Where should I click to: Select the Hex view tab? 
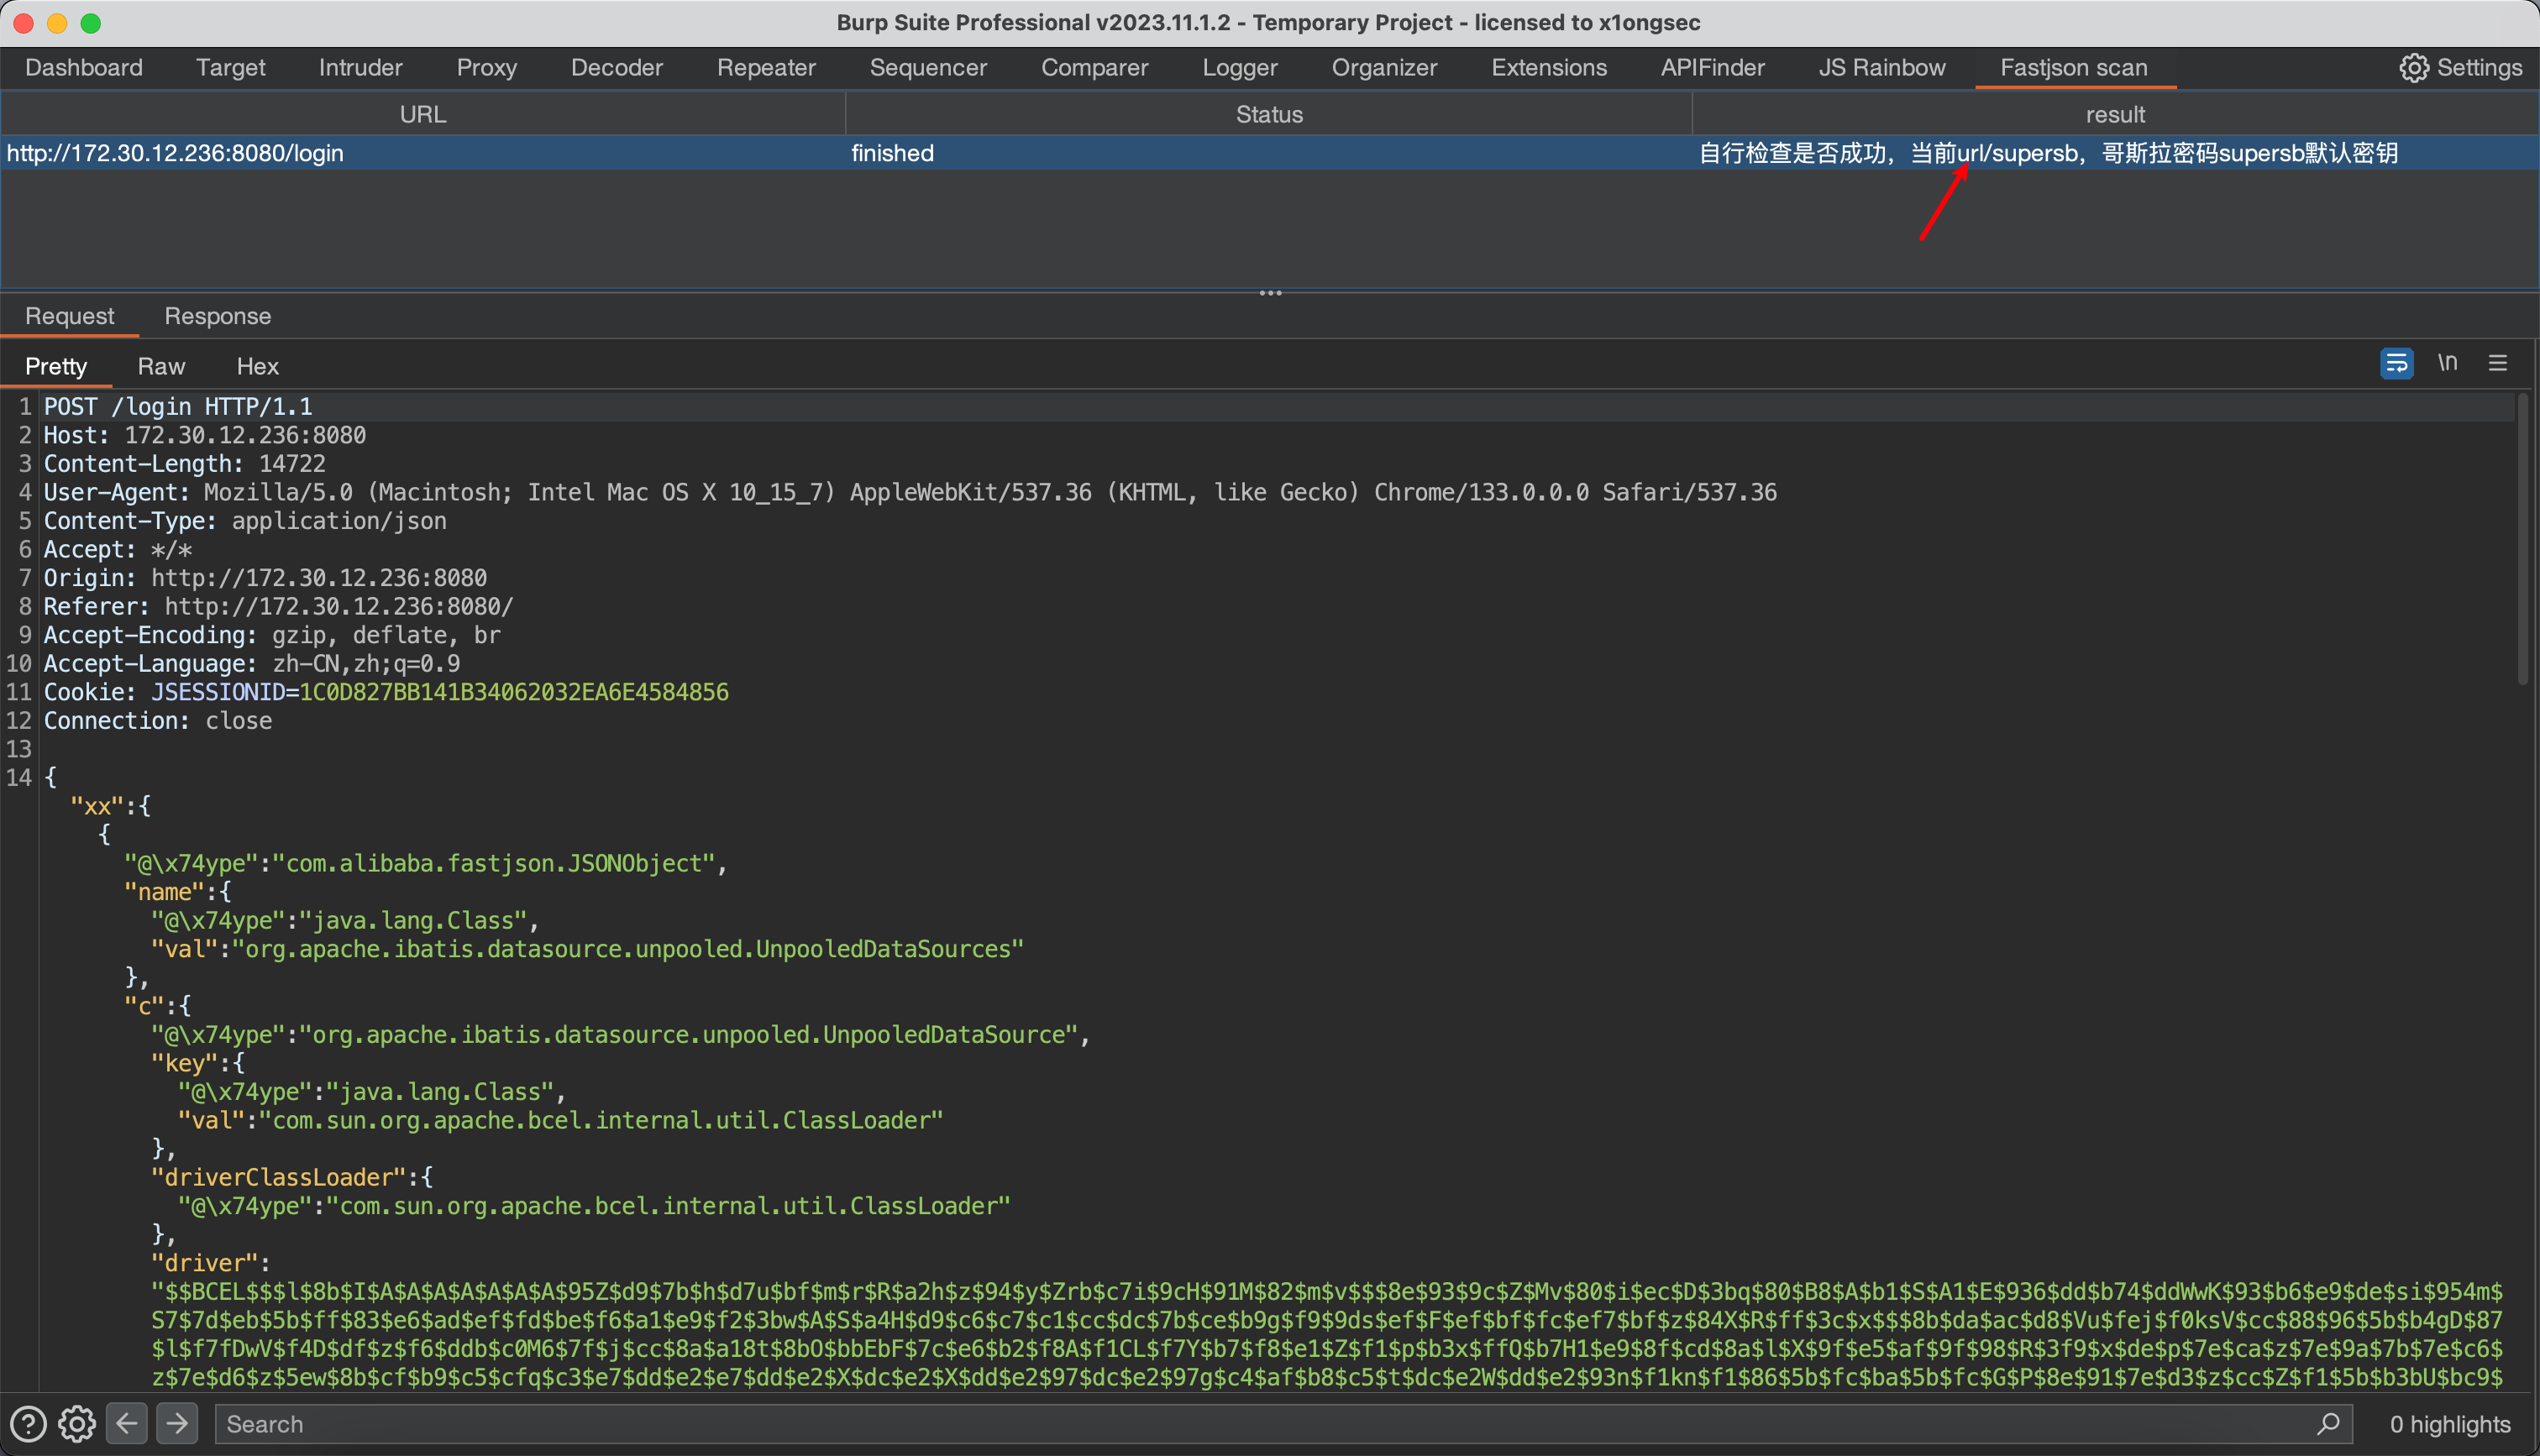[x=257, y=366]
